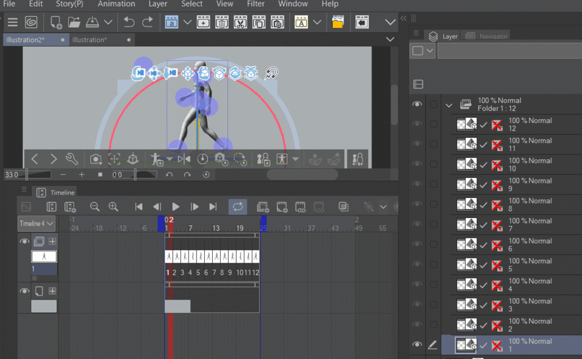582x359 pixels.
Task: Click the Open file folder icon
Action: [x=74, y=22]
